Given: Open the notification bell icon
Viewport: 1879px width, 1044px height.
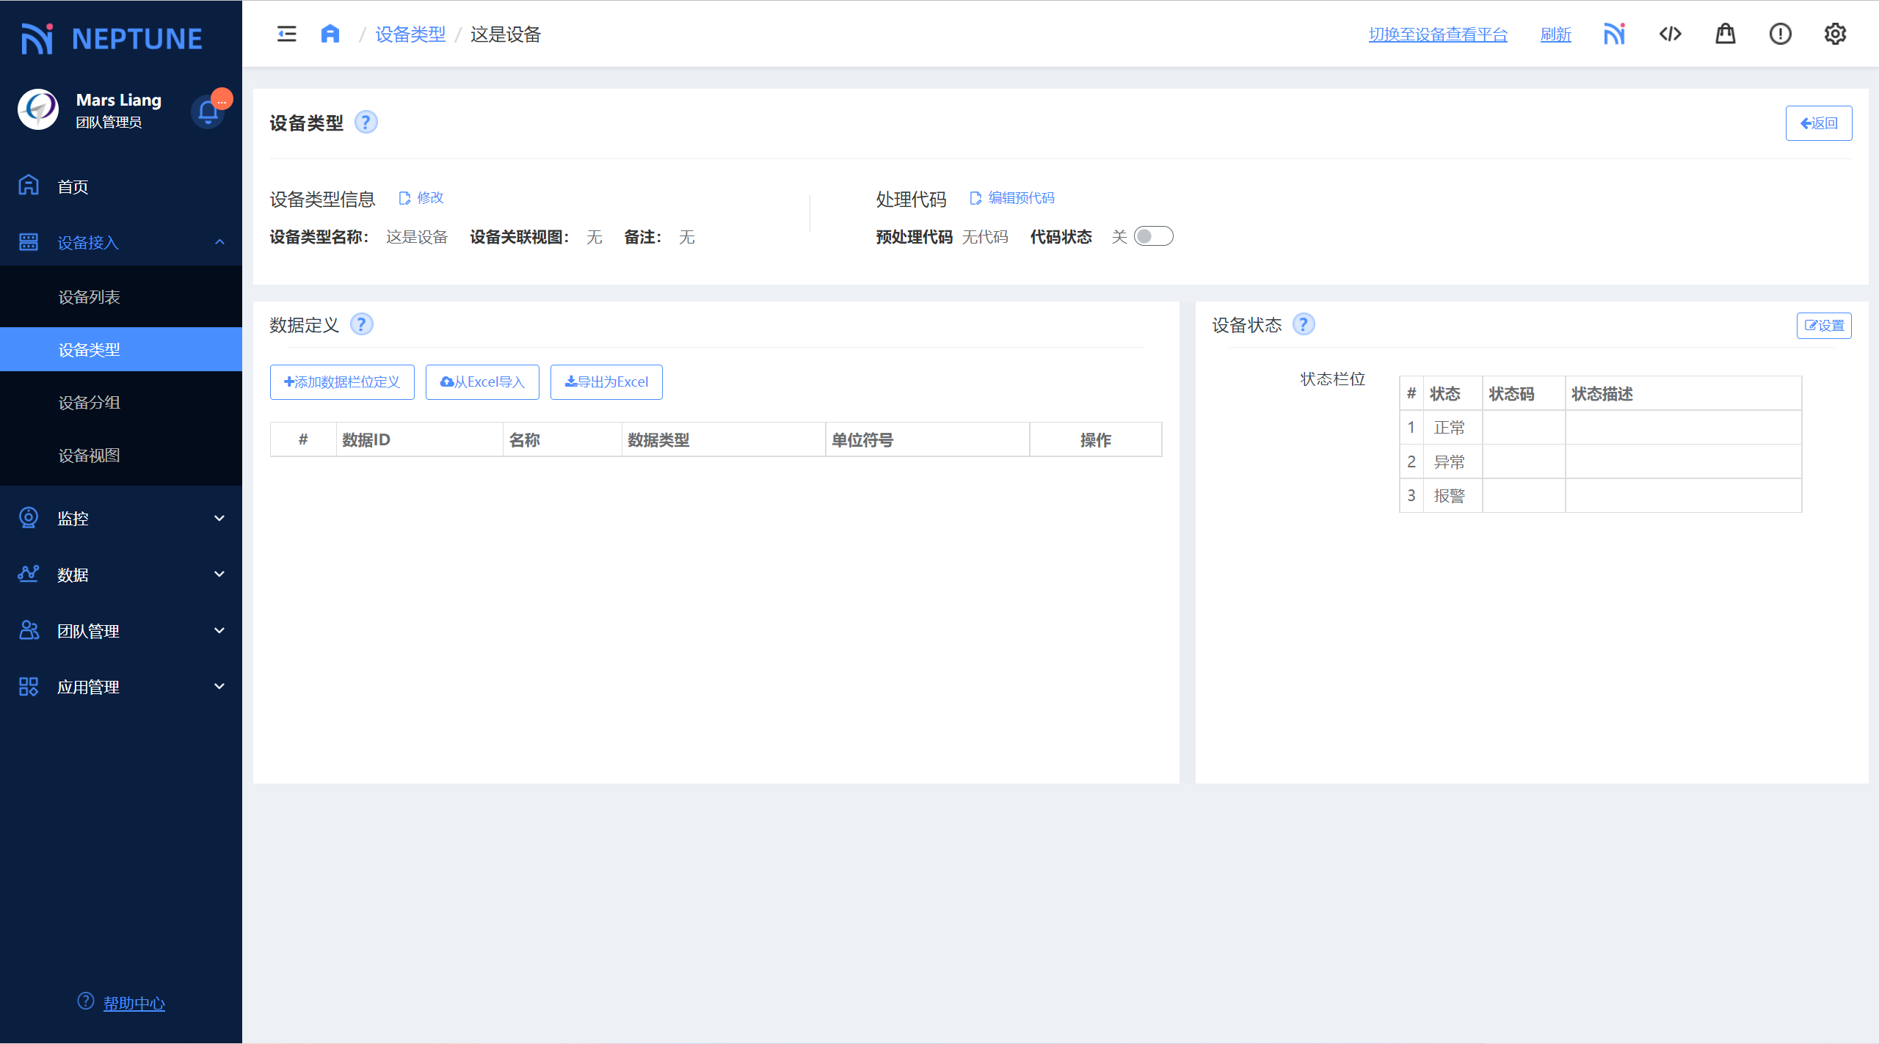Looking at the screenshot, I should 208,112.
